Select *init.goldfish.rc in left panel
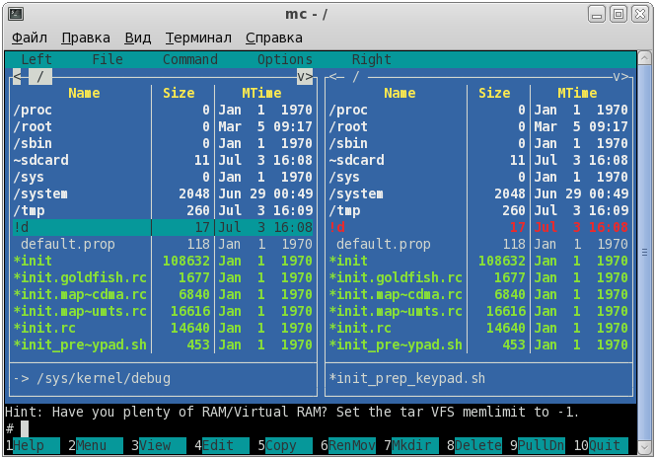656x458 pixels. pyautogui.click(x=163, y=277)
